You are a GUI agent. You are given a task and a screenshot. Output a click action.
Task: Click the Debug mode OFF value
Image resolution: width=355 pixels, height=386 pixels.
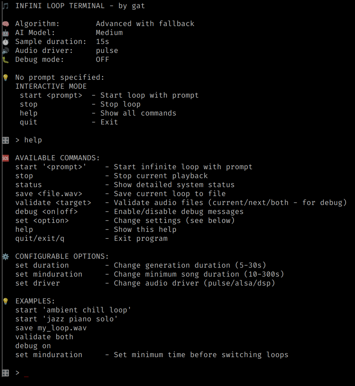pos(102,59)
